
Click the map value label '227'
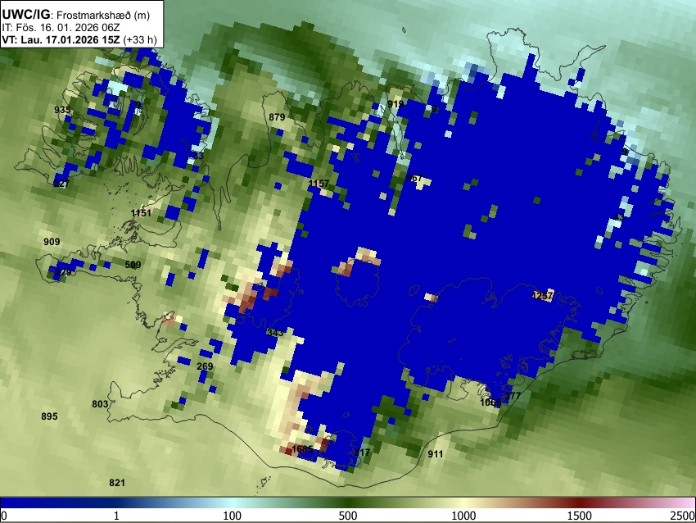coord(61,184)
